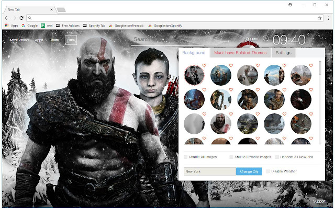
Task: Favorite the first third-row thumbnail heart
Action: click(x=204, y=114)
